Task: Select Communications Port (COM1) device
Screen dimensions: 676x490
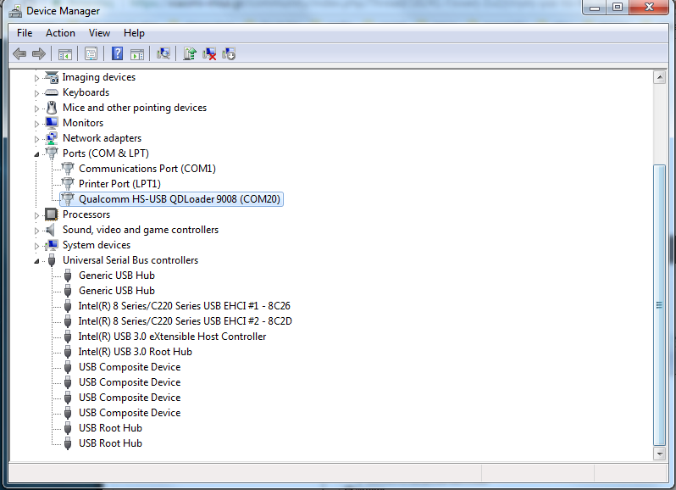Action: 147,169
